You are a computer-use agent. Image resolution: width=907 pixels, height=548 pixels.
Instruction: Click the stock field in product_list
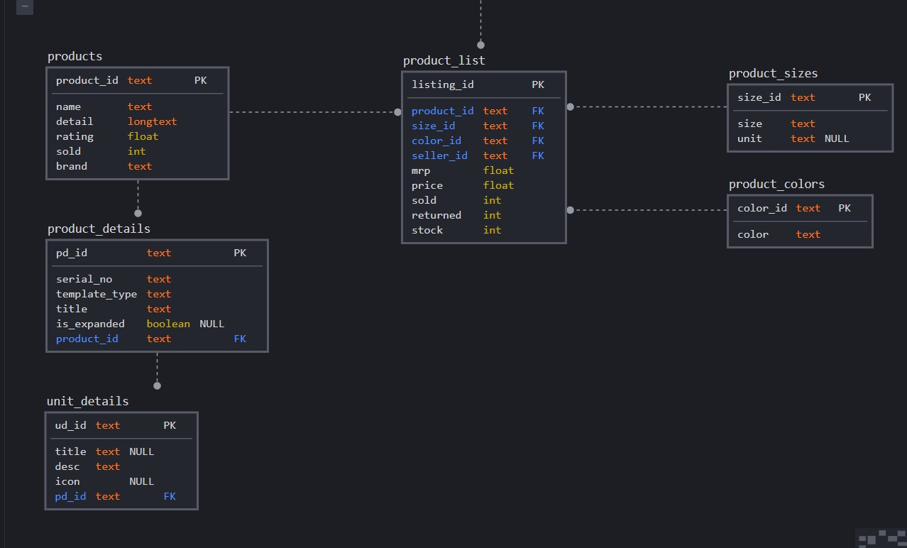pos(427,230)
